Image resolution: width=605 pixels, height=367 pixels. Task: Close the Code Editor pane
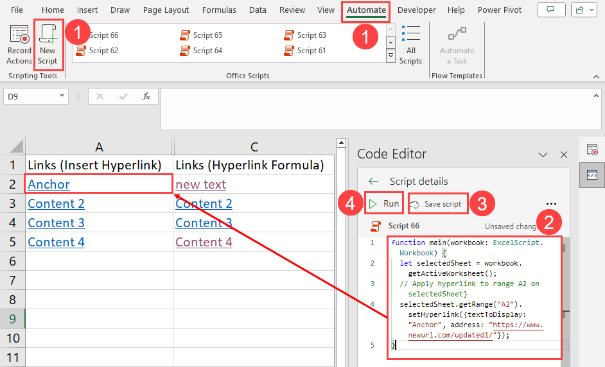point(564,155)
